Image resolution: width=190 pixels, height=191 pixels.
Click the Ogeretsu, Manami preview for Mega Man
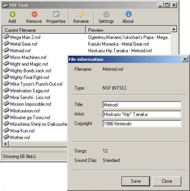click(x=129, y=37)
